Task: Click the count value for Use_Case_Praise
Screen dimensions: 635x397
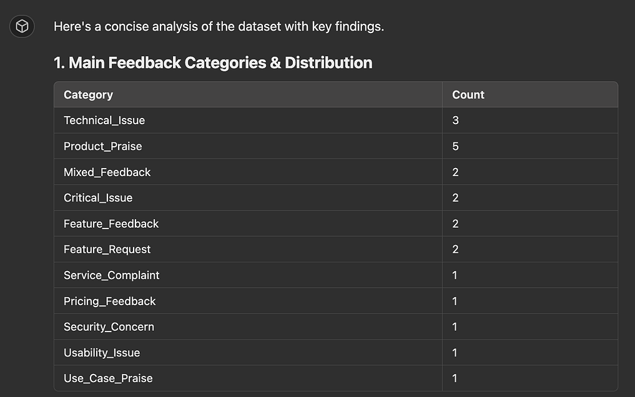Action: coord(455,378)
